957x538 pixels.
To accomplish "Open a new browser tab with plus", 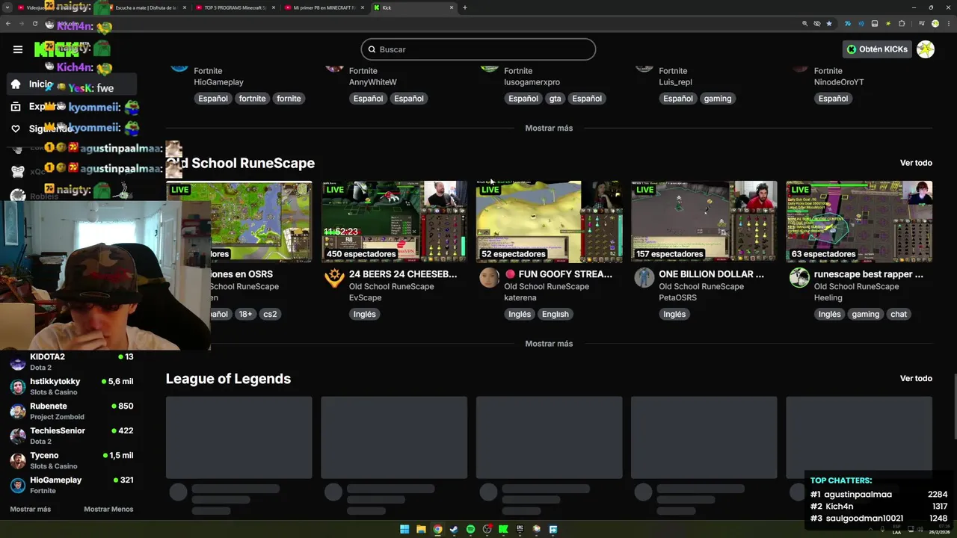I will click(465, 7).
